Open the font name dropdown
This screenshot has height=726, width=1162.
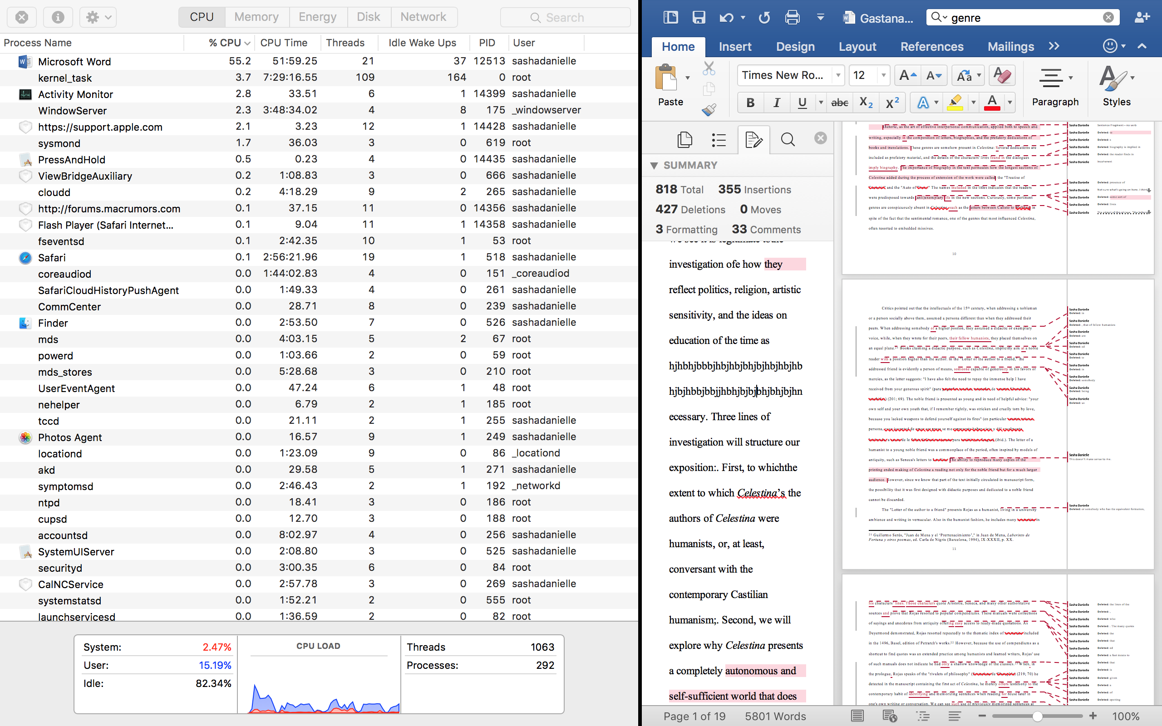pyautogui.click(x=838, y=75)
